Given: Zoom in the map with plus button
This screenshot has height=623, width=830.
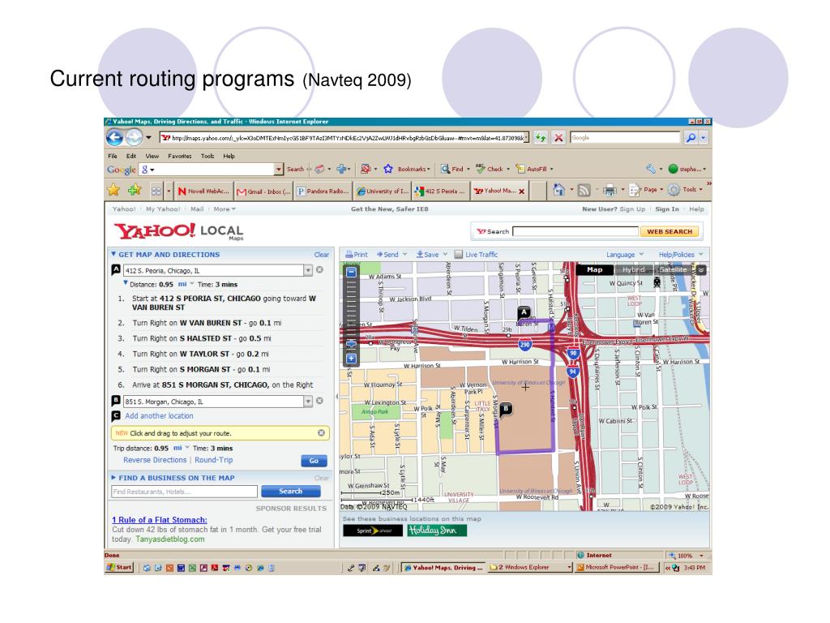Looking at the screenshot, I should click(x=351, y=359).
